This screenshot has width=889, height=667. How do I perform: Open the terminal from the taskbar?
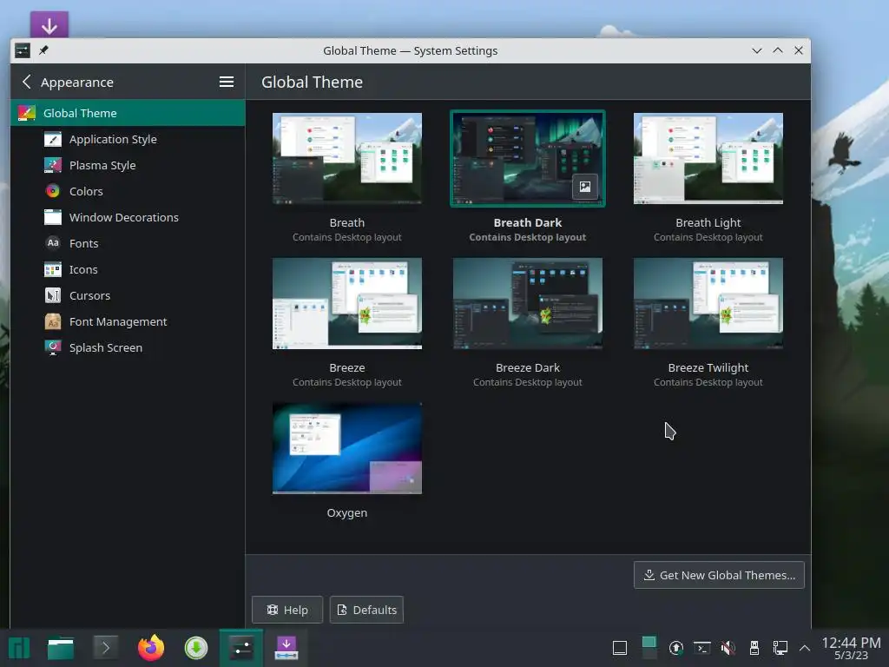point(105,648)
